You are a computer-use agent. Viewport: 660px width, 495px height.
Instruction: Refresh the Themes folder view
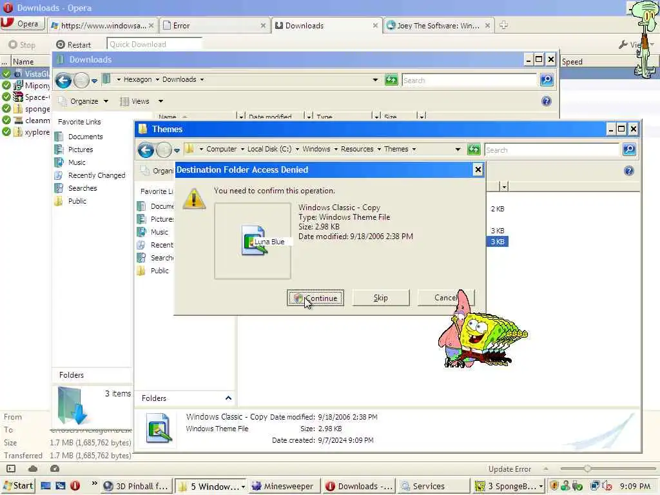click(474, 150)
